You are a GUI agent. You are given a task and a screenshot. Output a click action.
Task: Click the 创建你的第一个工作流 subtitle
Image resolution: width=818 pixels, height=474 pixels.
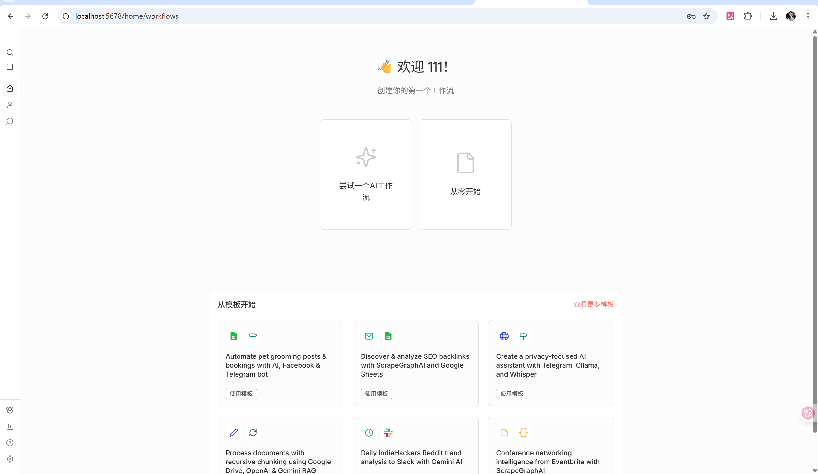(x=416, y=90)
